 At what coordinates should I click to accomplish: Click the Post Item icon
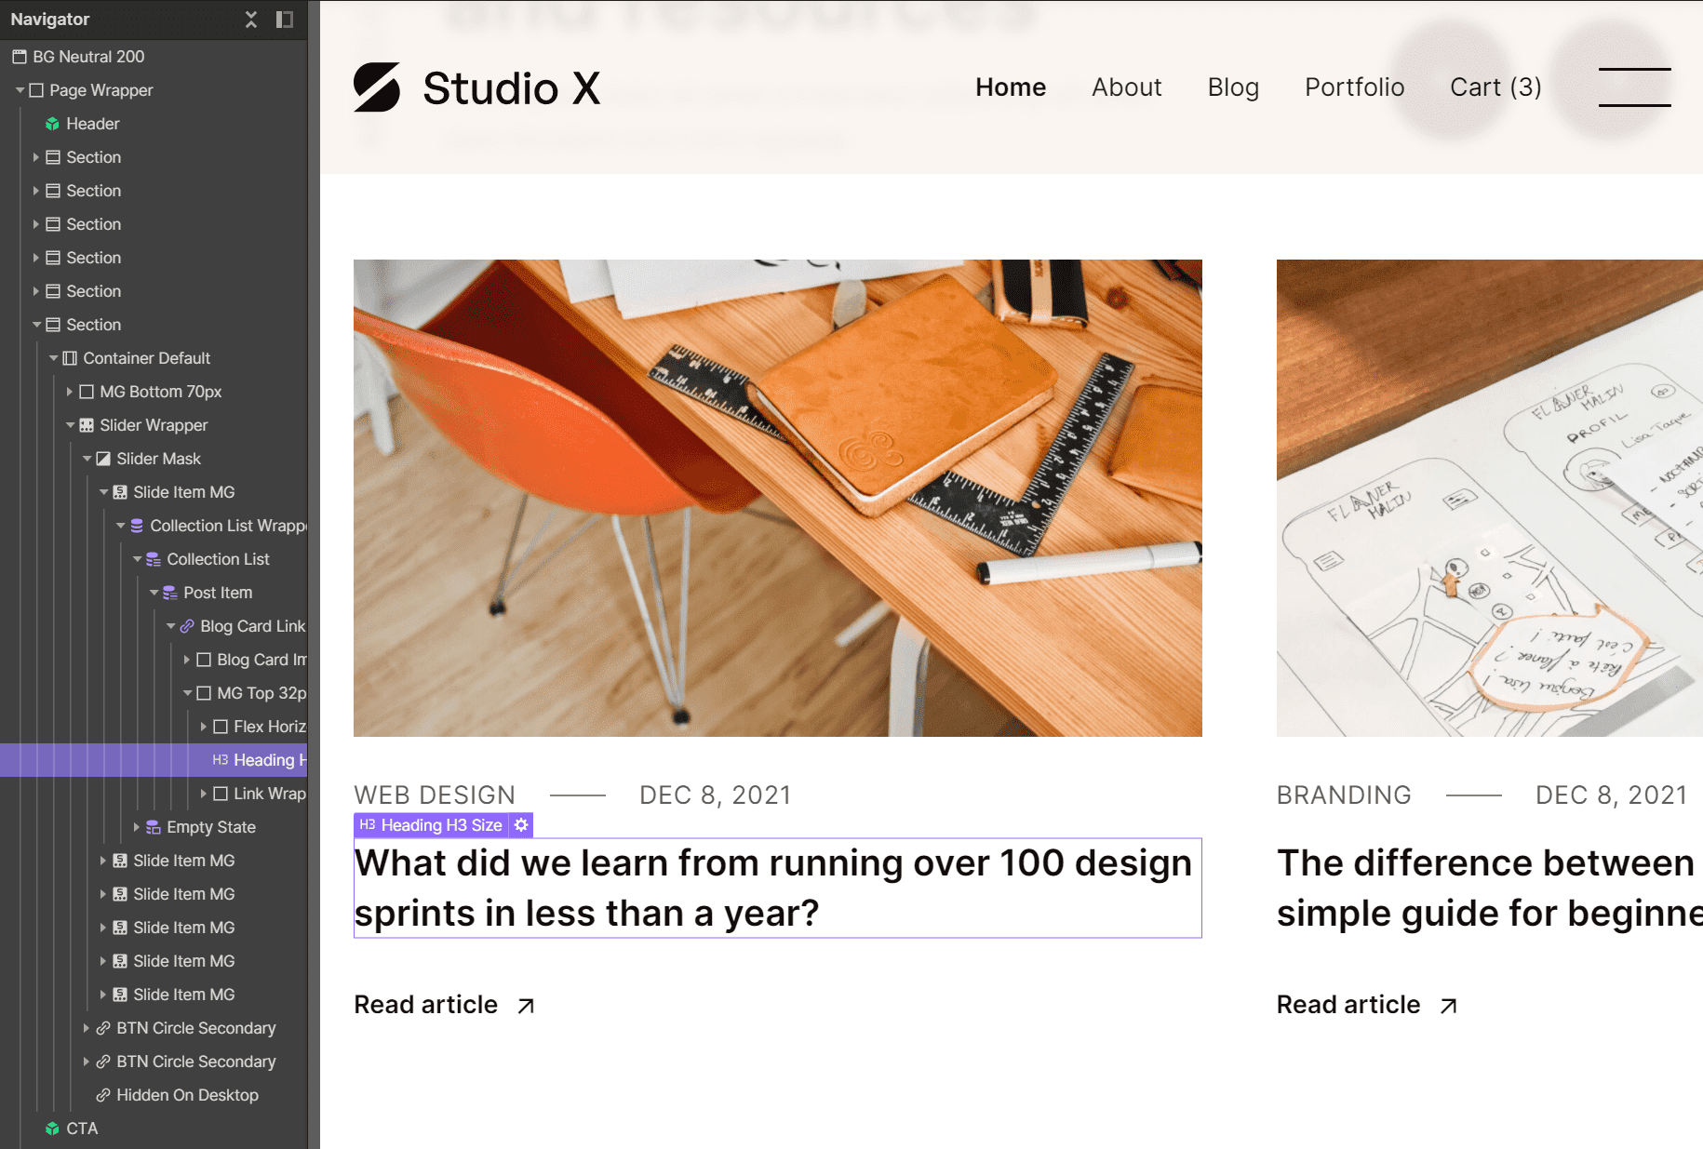pos(170,593)
